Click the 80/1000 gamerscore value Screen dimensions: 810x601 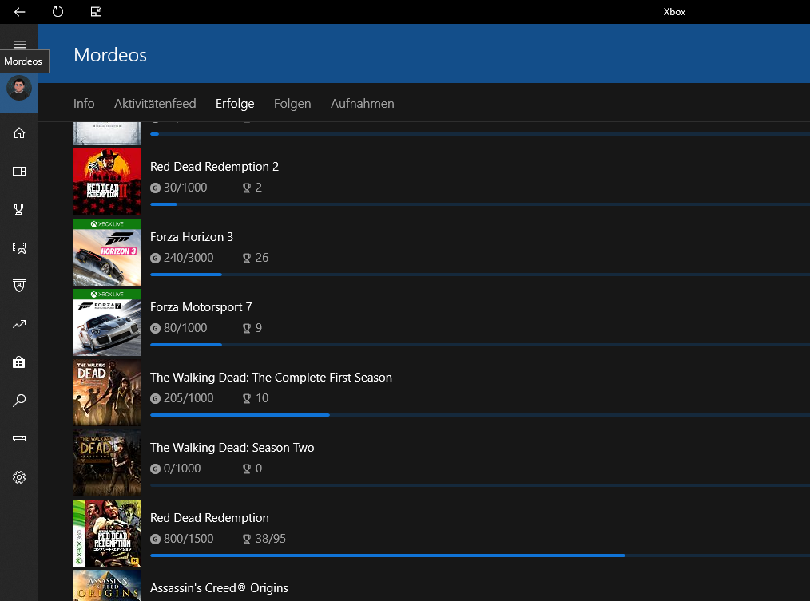coord(185,328)
